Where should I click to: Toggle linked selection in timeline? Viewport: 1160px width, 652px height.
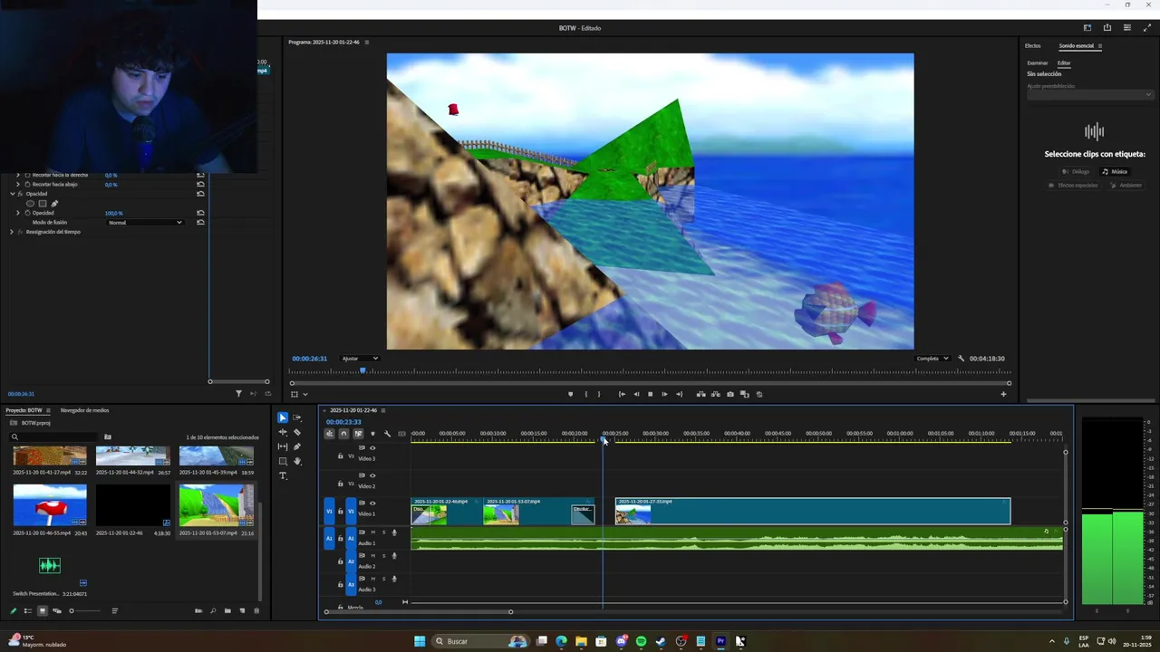click(358, 434)
